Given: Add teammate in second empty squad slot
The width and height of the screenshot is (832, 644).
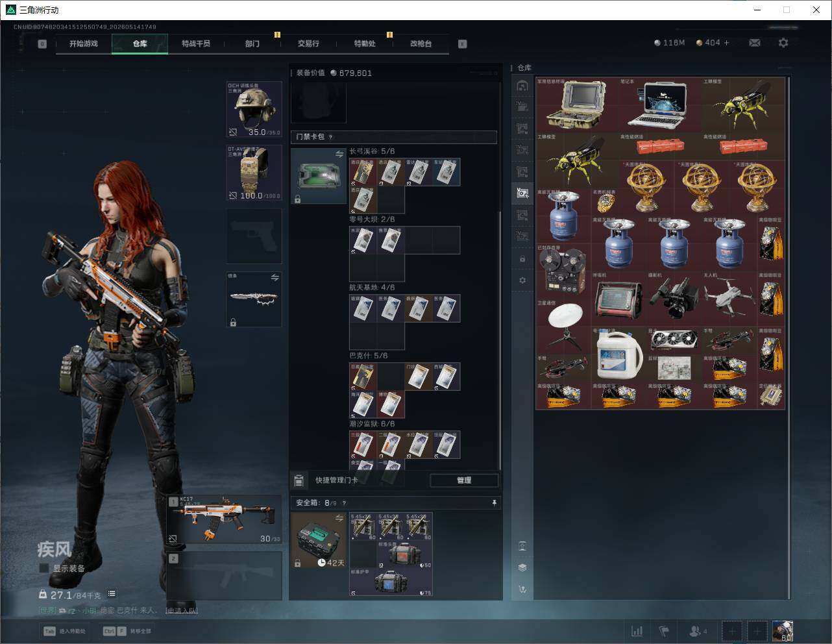Looking at the screenshot, I should (757, 631).
